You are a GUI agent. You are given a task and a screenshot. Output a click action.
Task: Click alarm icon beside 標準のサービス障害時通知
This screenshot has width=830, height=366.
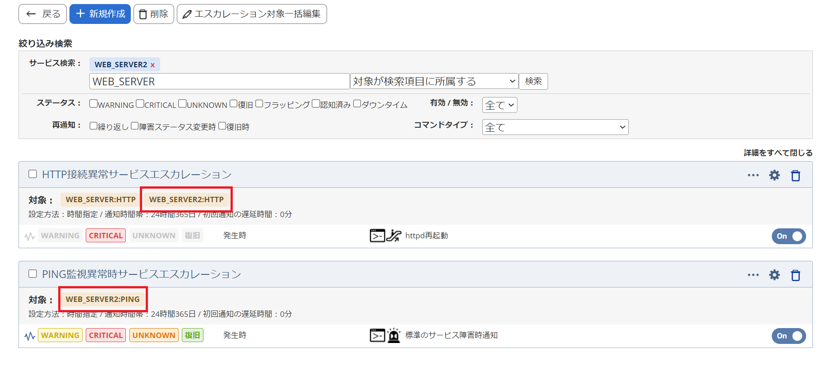coord(394,335)
